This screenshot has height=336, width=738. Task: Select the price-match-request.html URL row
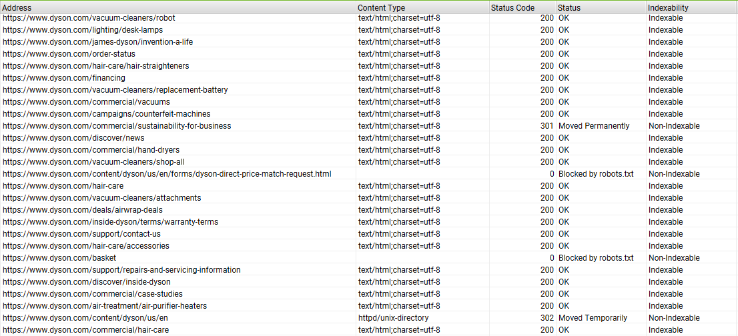coord(167,174)
